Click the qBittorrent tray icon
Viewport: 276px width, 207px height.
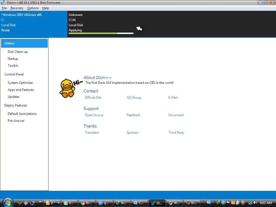pyautogui.click(x=223, y=202)
